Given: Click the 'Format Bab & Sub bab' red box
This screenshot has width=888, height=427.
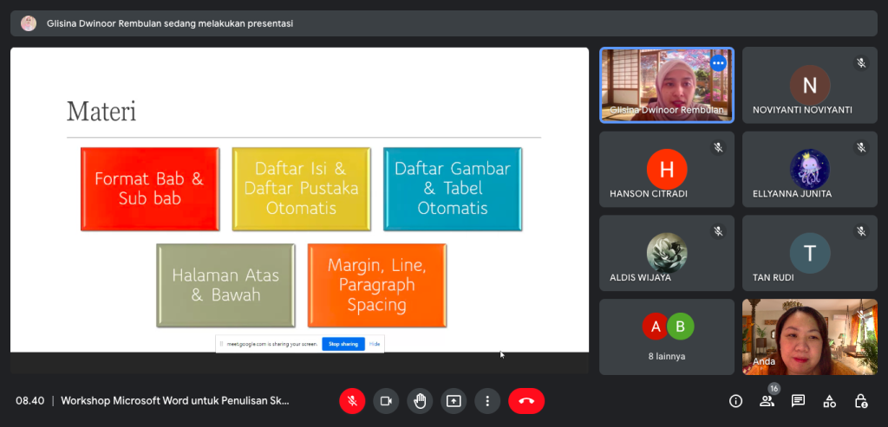Looking at the screenshot, I should coord(149,189).
